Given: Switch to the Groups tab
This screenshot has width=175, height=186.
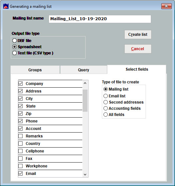Looking at the screenshot, I should pos(35,70).
